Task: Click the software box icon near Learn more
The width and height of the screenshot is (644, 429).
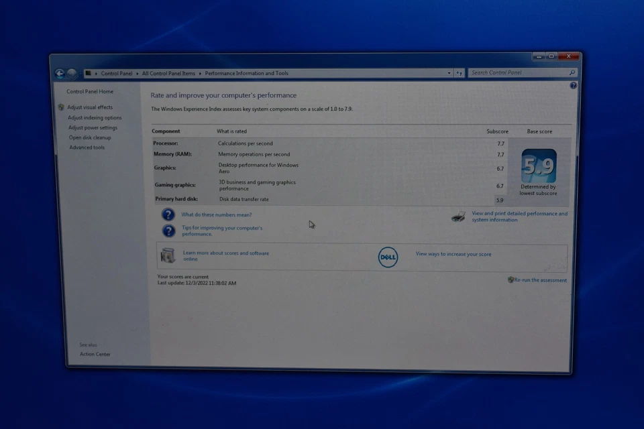Action: point(168,255)
